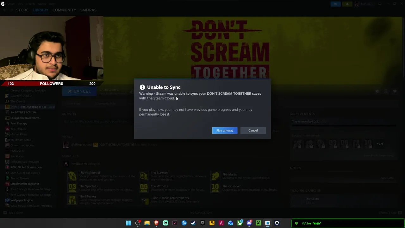The width and height of the screenshot is (405, 228).
Task: Select DON'T SCREAM TOGETHER in library list
Action: point(28,107)
